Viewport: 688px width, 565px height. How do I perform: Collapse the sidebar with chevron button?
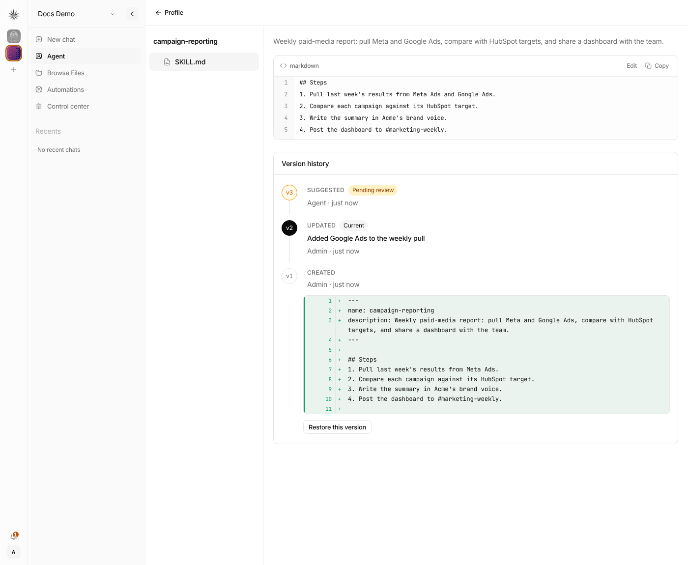point(132,14)
